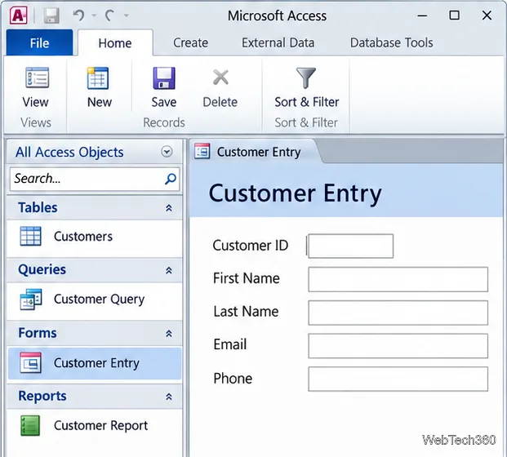The width and height of the screenshot is (507, 457).
Task: Click the Forms group header text
Action: pos(38,333)
